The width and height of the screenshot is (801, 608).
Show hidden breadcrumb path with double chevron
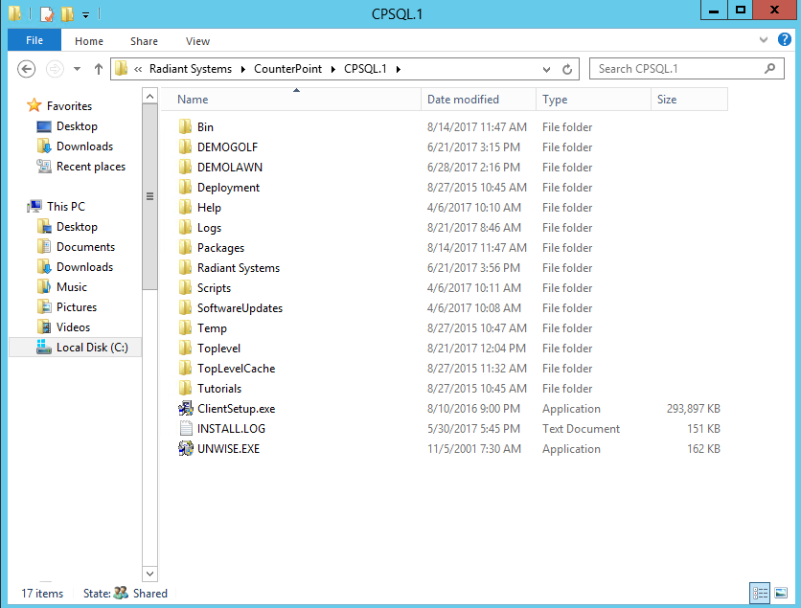138,70
